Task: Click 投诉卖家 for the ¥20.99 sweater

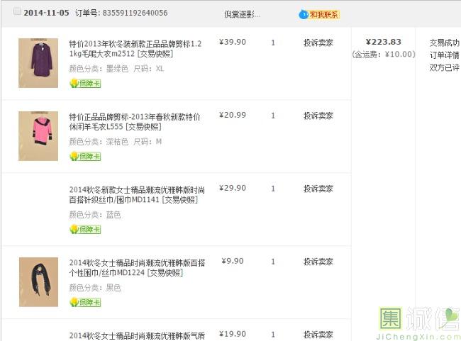Action: pos(318,116)
